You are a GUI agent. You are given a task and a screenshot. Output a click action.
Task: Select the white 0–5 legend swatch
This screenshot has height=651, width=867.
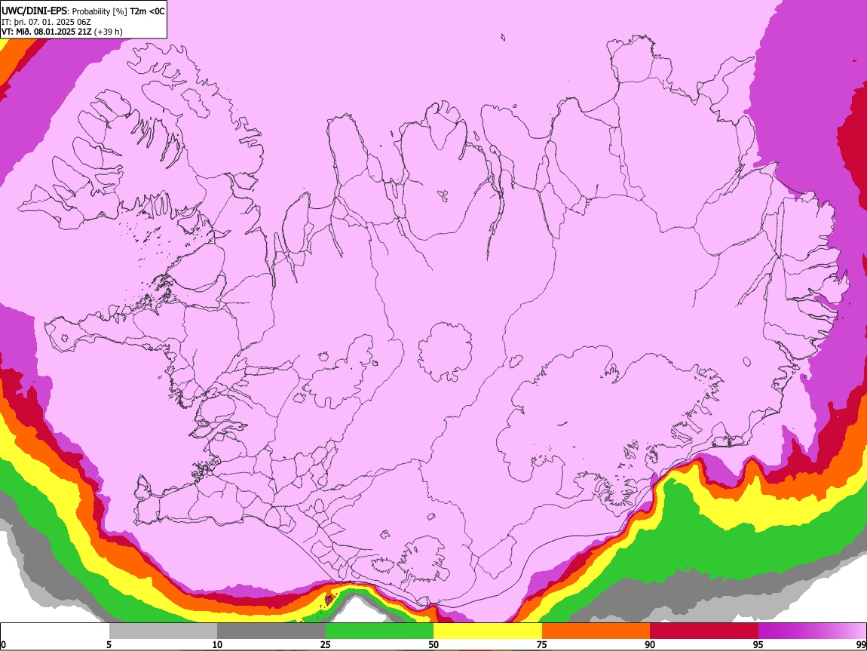pyautogui.click(x=55, y=631)
